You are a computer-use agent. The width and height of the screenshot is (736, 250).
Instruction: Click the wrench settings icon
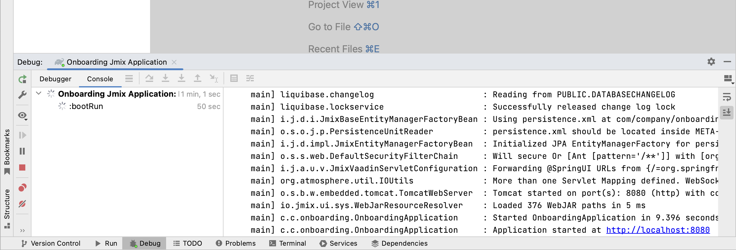pyautogui.click(x=22, y=95)
